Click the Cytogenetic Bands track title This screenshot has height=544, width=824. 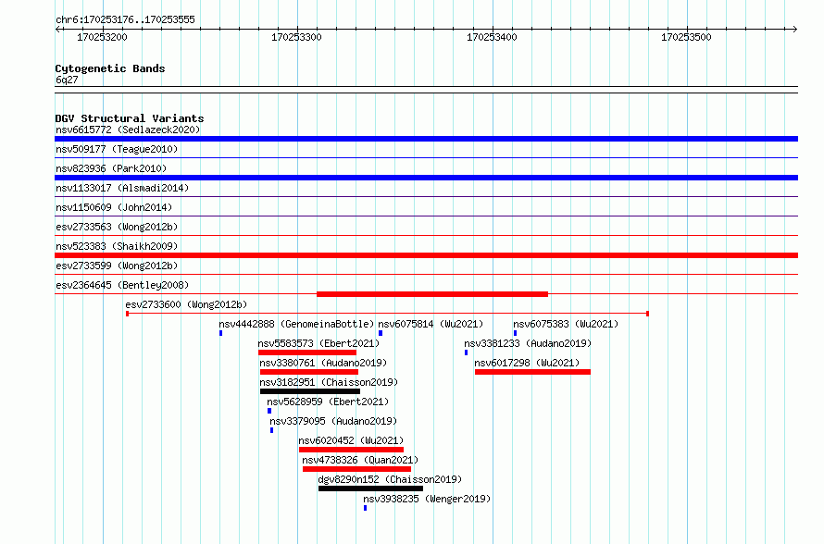coord(110,68)
